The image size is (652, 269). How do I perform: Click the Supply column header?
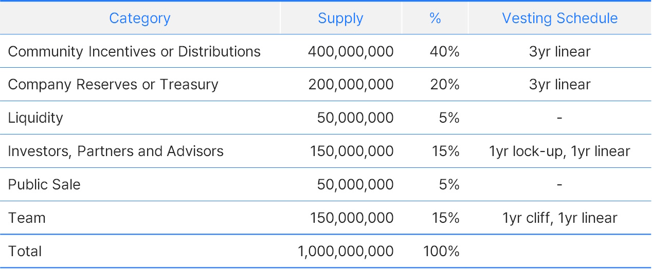[x=340, y=18]
